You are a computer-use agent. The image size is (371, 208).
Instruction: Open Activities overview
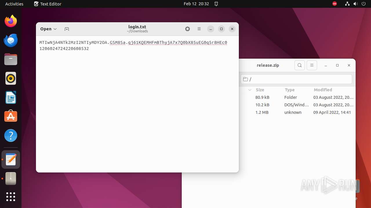click(x=14, y=4)
